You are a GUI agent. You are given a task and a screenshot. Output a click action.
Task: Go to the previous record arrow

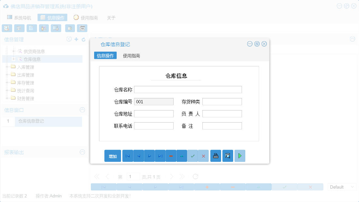(x=138, y=156)
